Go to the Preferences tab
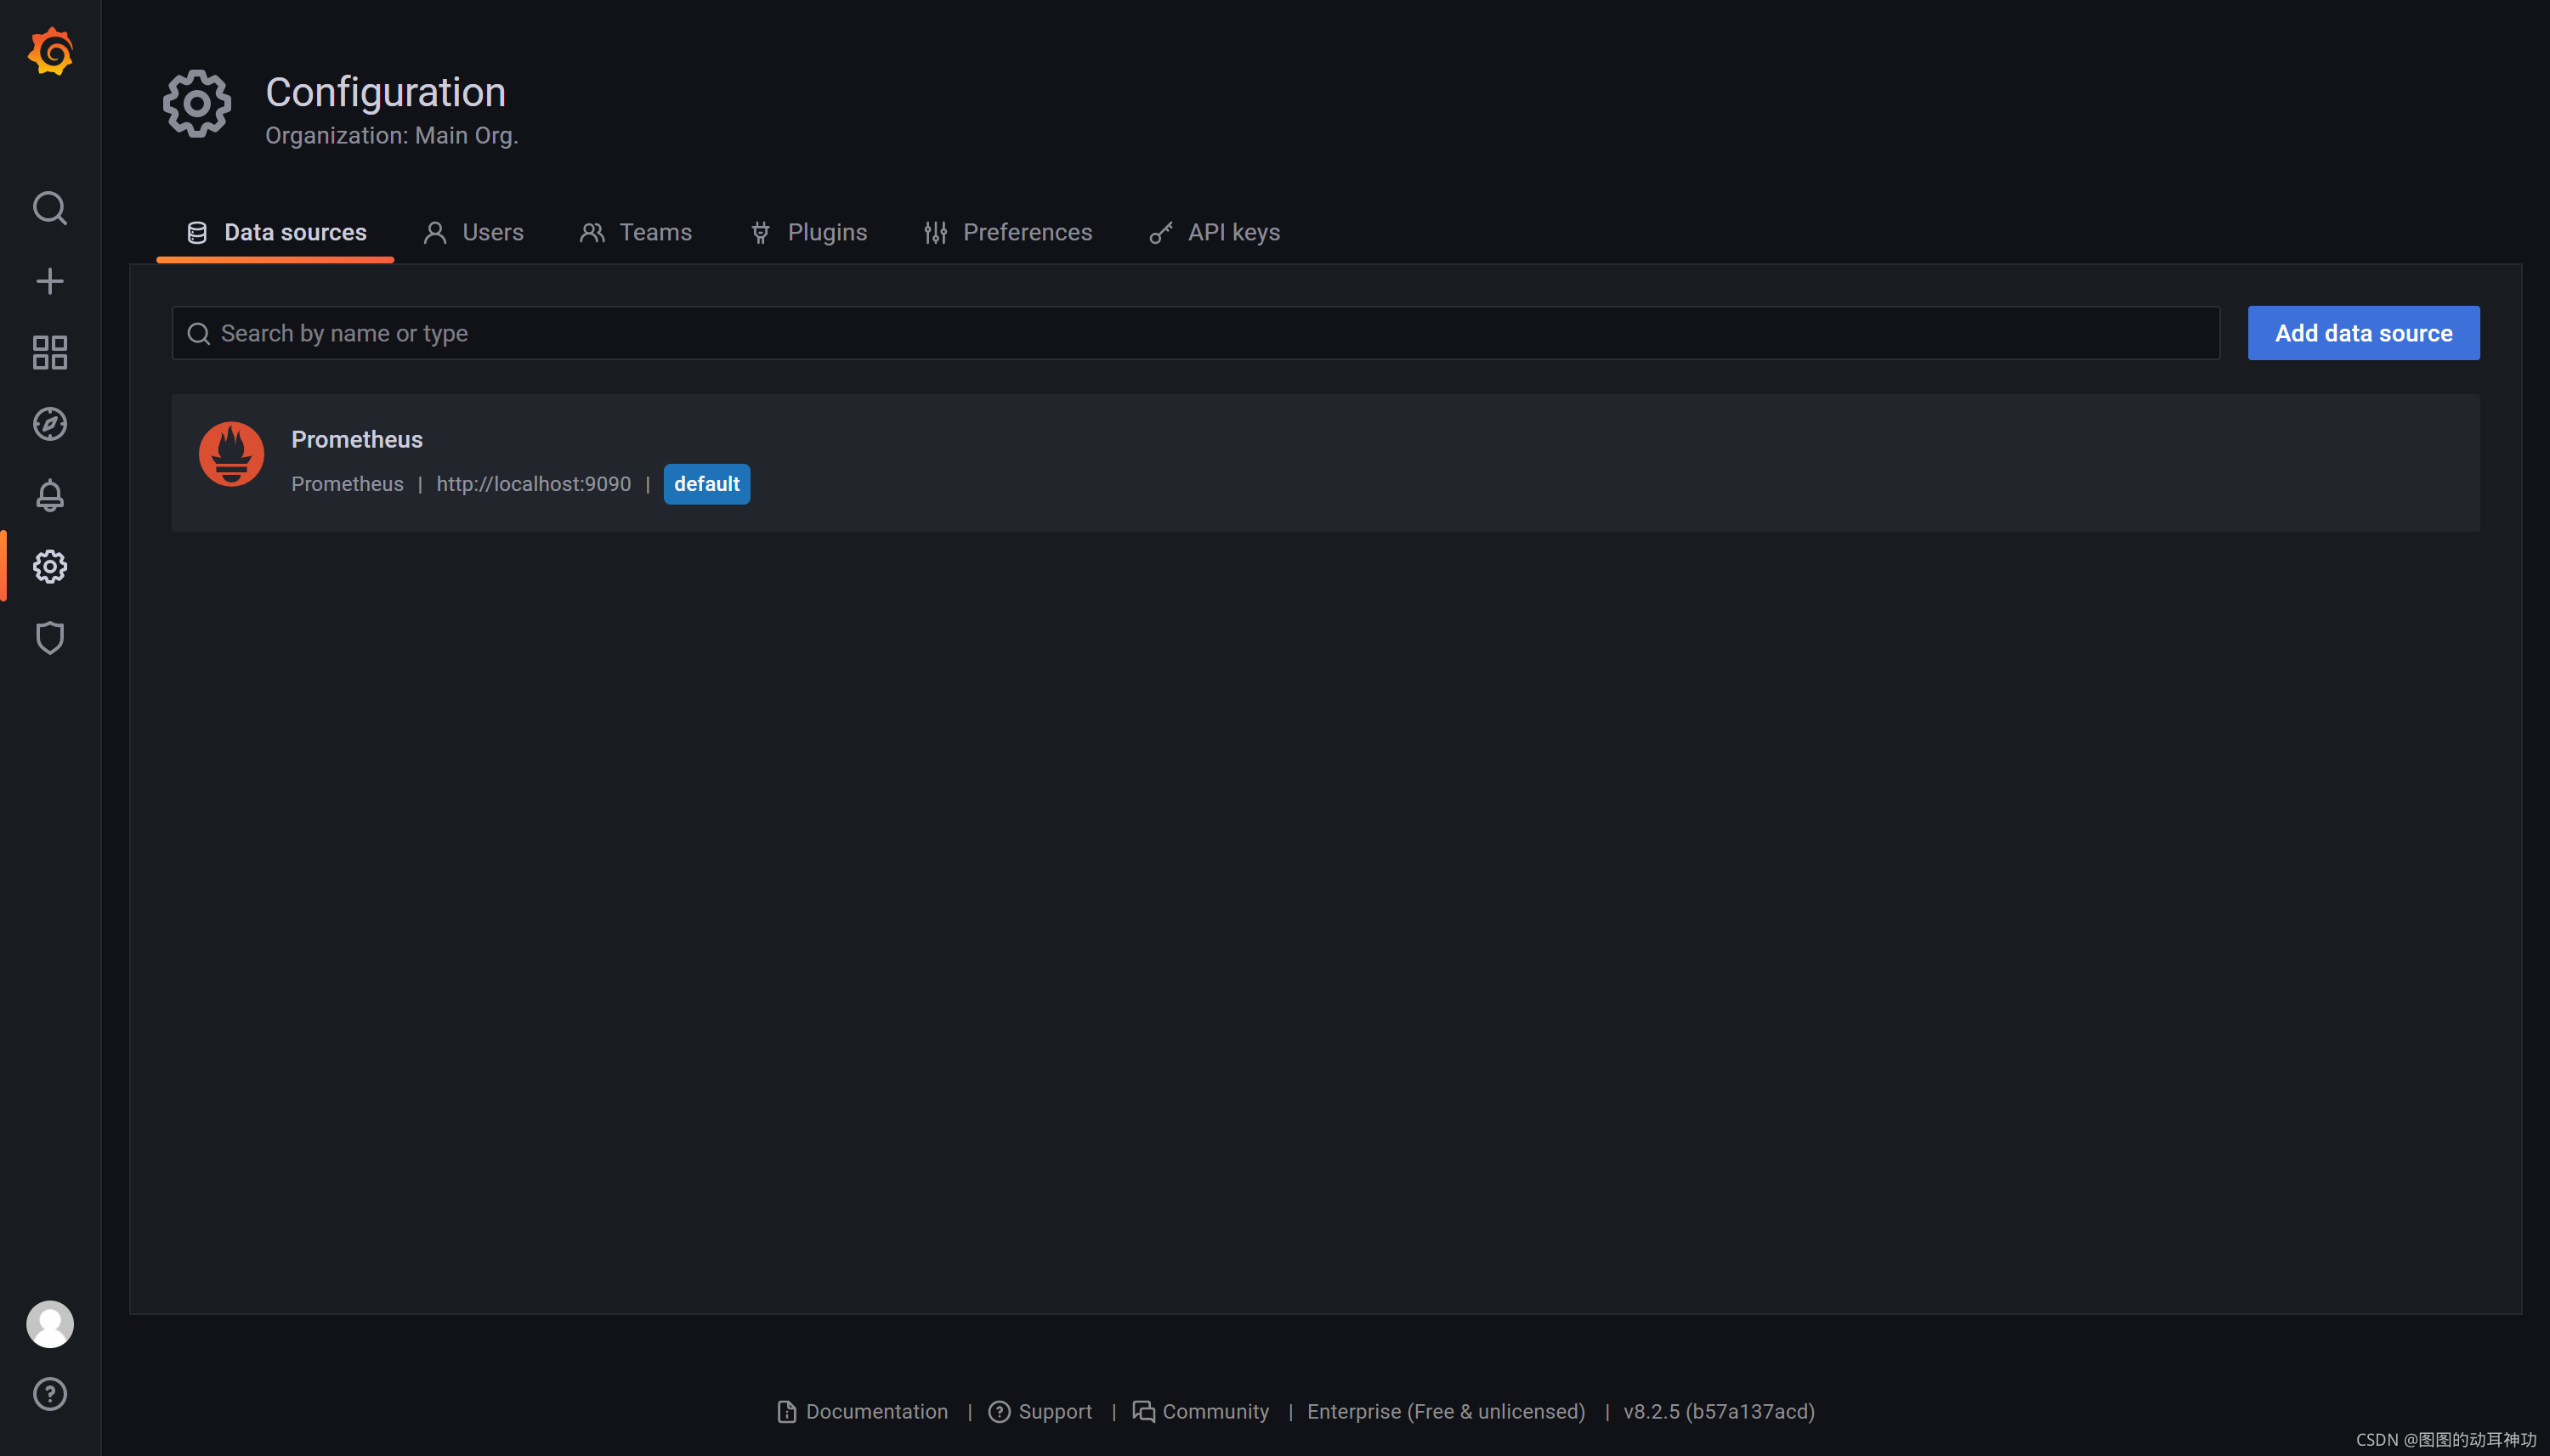This screenshot has width=2550, height=1456. [1007, 232]
